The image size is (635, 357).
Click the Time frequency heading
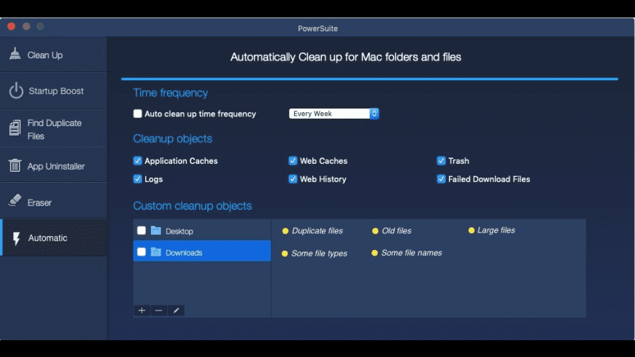(171, 93)
